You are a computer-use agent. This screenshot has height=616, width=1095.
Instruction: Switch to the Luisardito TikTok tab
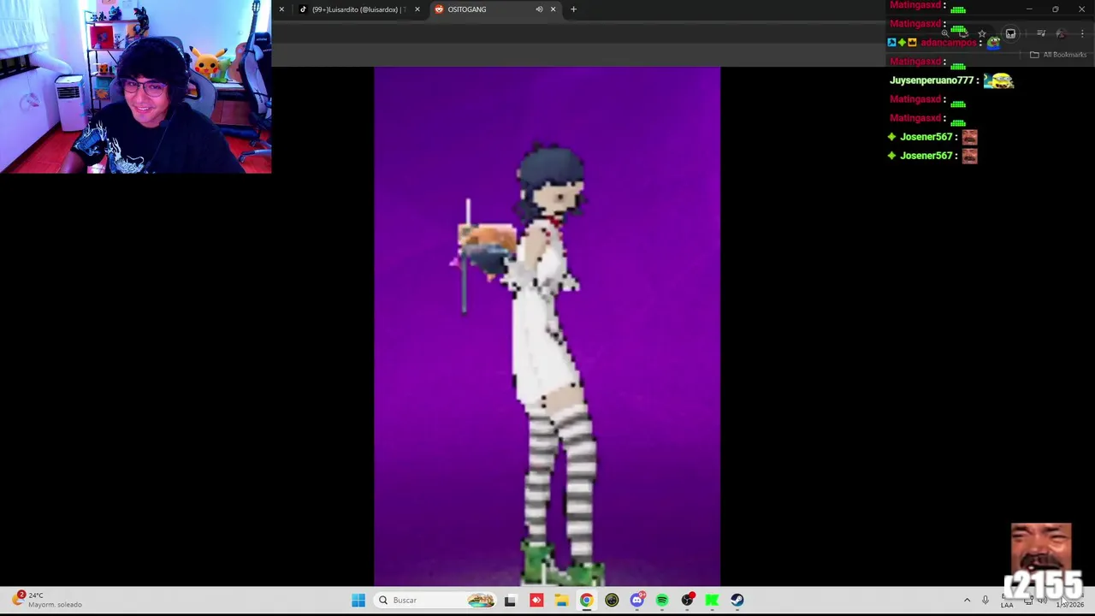tap(353, 9)
